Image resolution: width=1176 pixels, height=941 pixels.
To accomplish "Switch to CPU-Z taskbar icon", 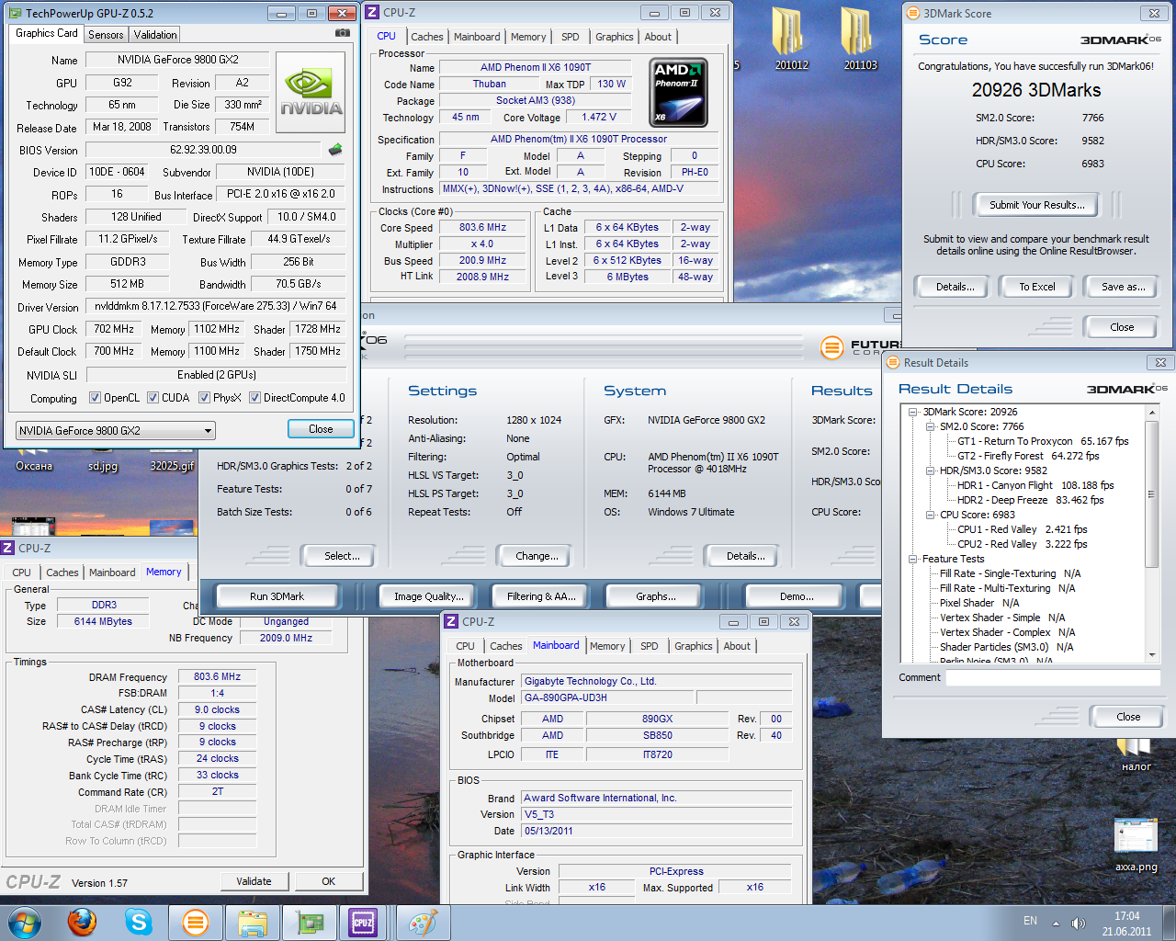I will (363, 922).
